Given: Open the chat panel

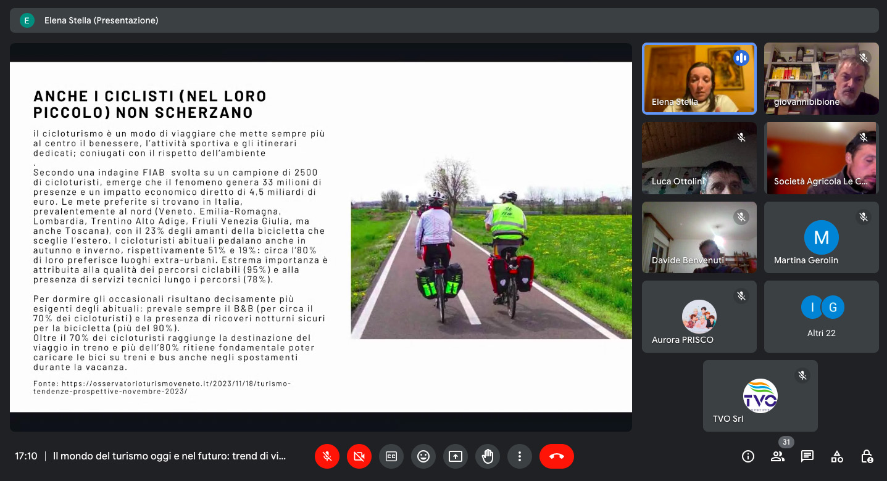Looking at the screenshot, I should click(807, 456).
